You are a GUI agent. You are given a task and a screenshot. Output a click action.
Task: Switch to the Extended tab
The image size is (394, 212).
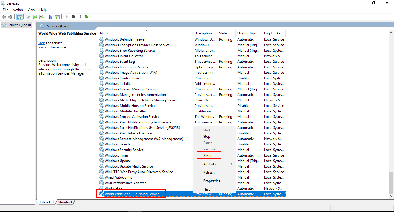[x=47, y=202]
